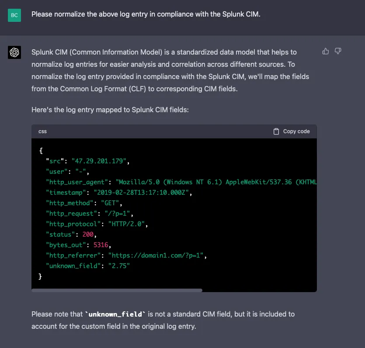
Task: Click the Mozilla/5.0 user agent value
Action: 216,182
